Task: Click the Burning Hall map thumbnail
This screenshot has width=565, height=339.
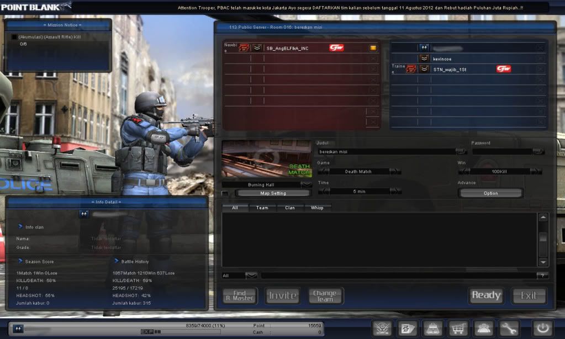Action: [267, 159]
